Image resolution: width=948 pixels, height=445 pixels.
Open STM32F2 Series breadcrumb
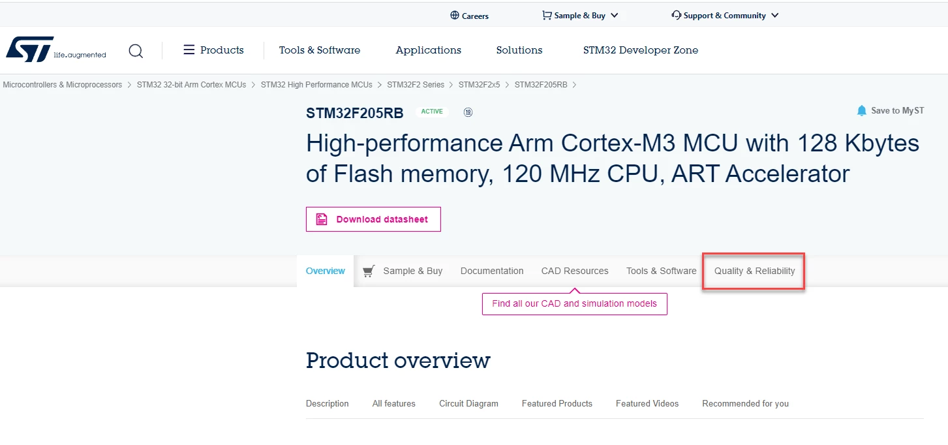point(416,85)
